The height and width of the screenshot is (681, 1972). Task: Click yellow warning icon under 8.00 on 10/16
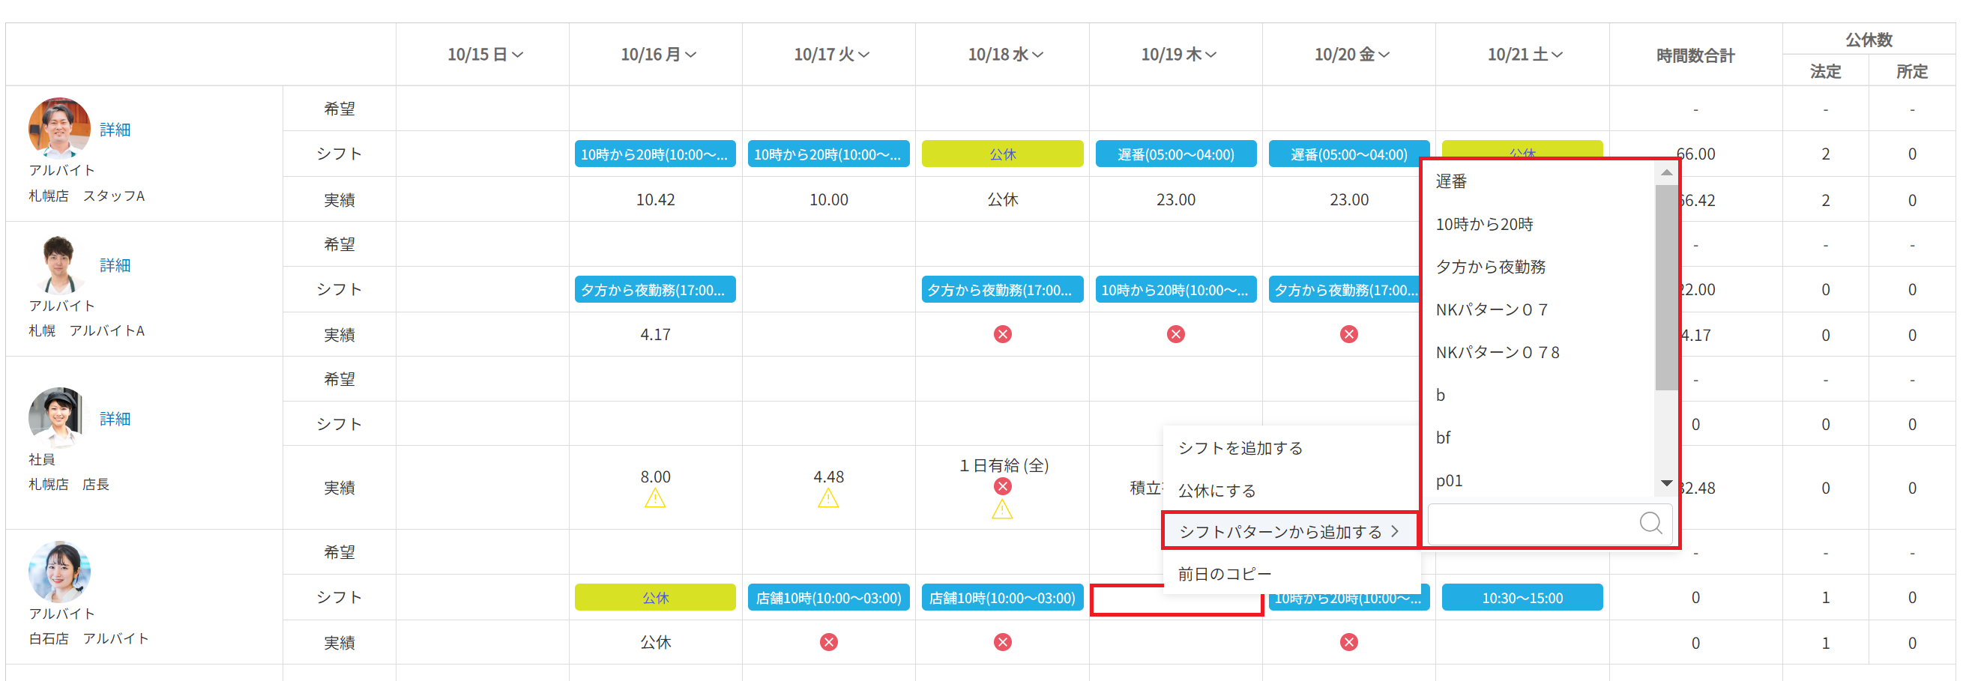click(x=654, y=499)
